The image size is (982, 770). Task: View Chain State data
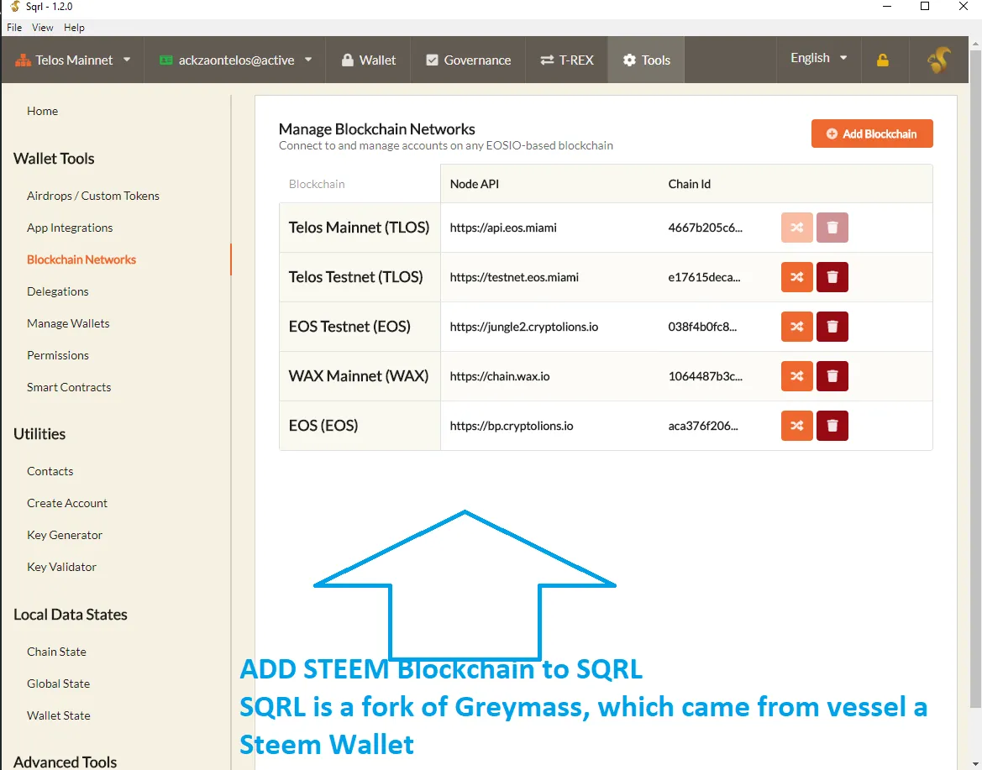(x=56, y=652)
